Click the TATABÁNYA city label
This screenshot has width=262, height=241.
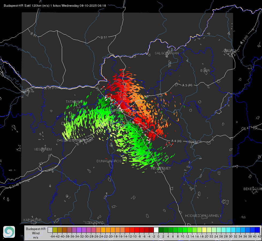click(75, 102)
